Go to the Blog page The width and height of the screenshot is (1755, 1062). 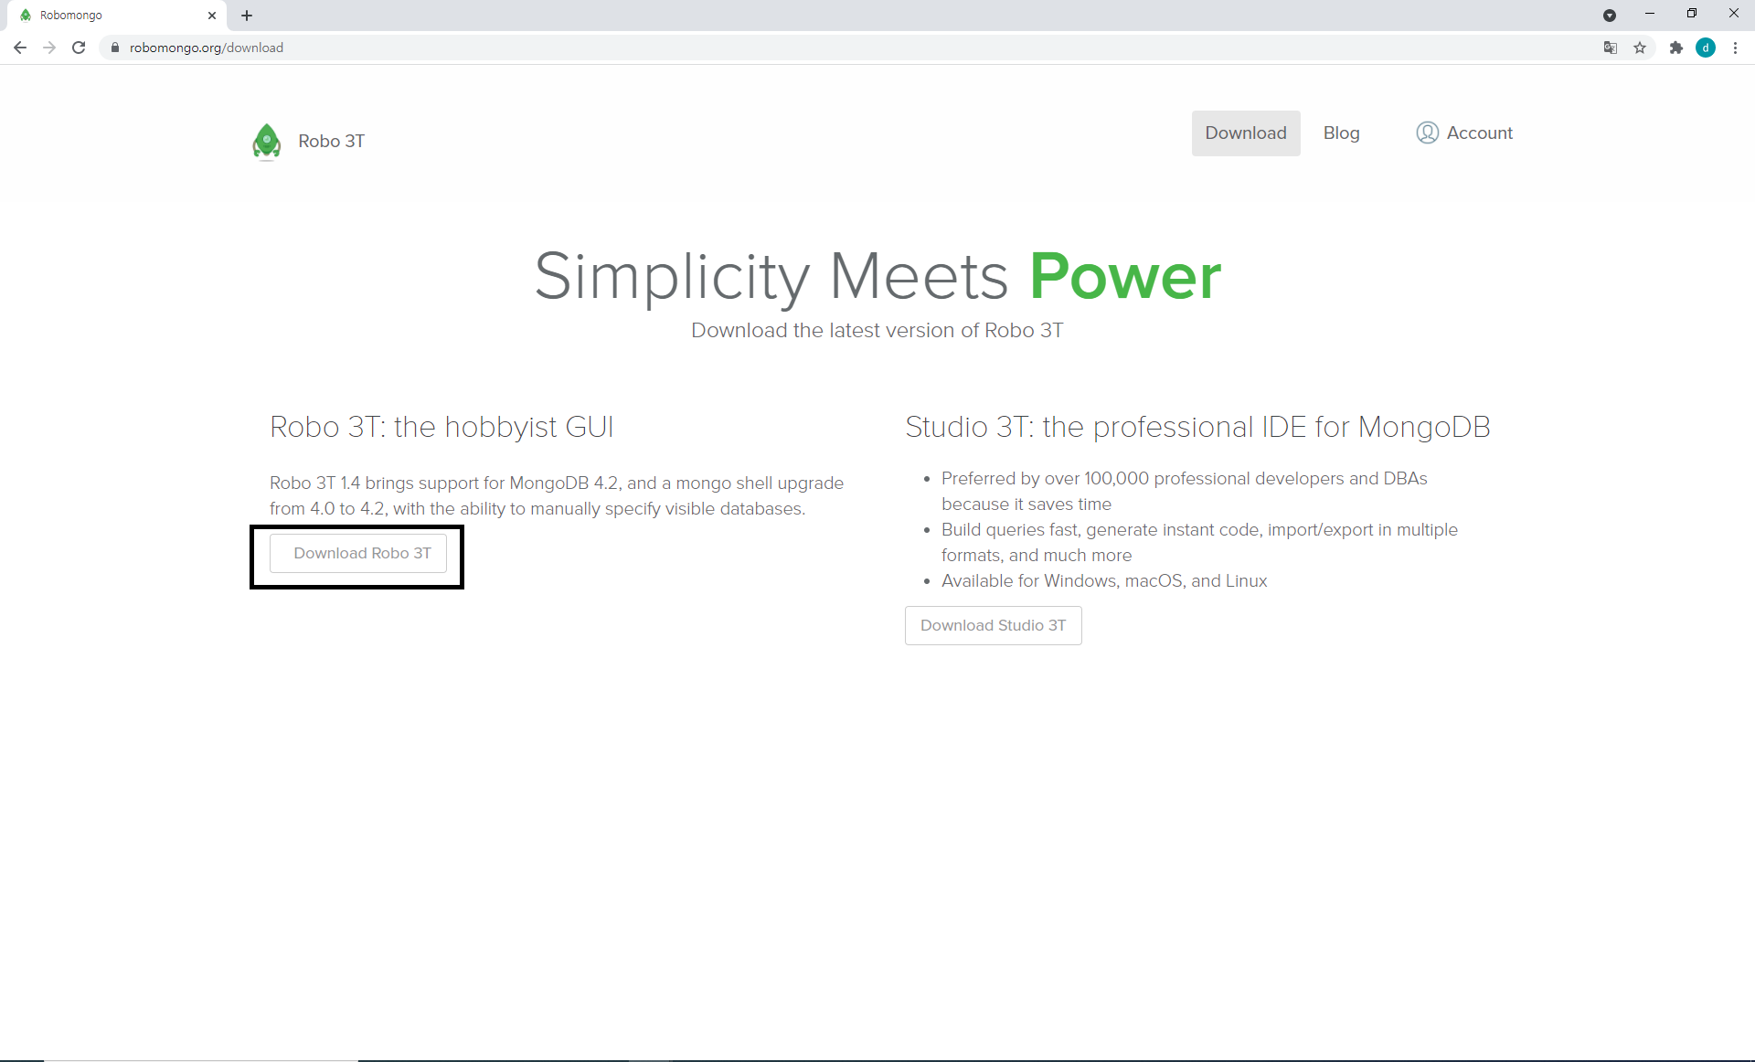pos(1341,133)
